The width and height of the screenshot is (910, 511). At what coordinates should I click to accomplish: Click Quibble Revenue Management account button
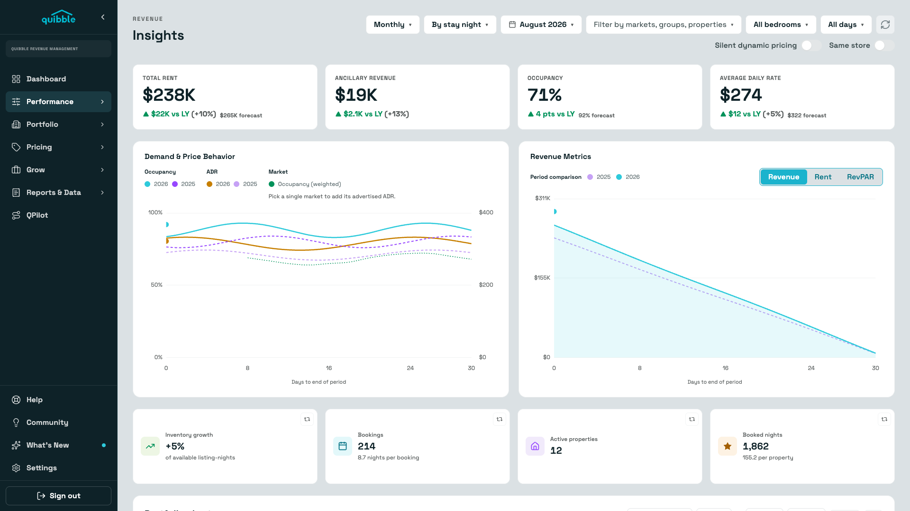point(58,49)
